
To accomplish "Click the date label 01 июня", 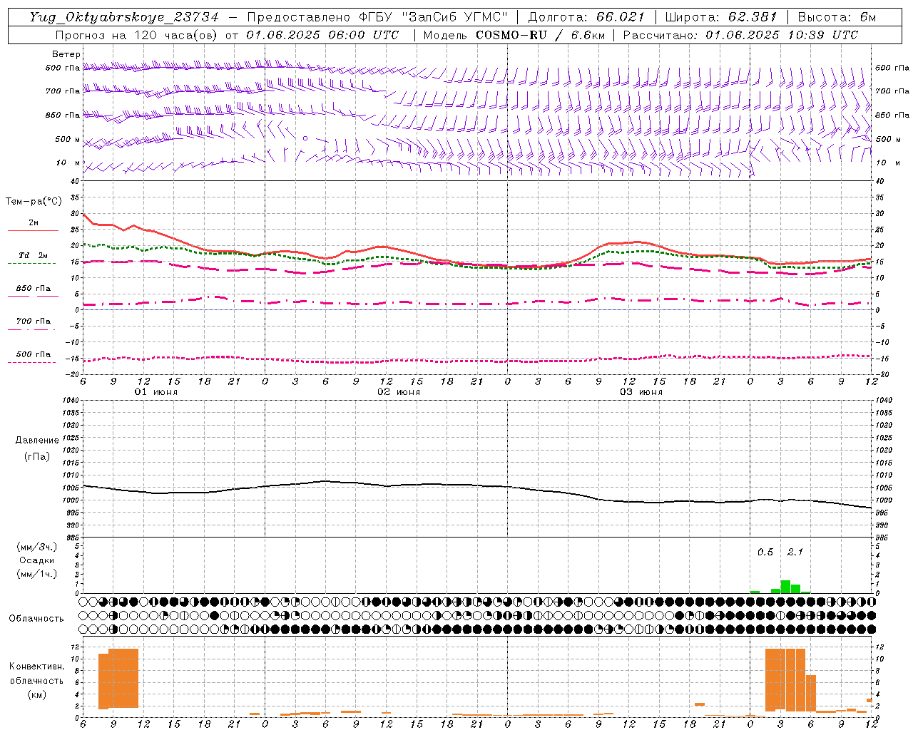I will click(x=156, y=392).
